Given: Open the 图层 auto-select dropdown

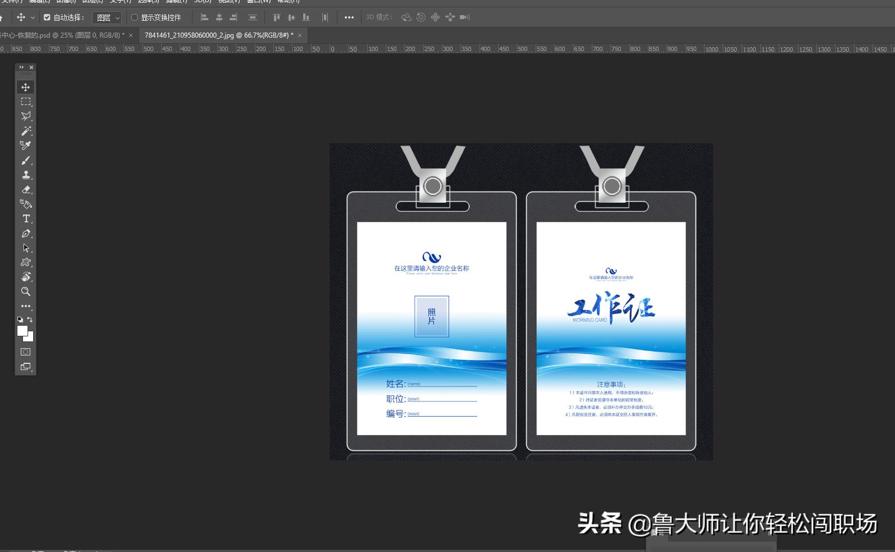Looking at the screenshot, I should (x=107, y=18).
